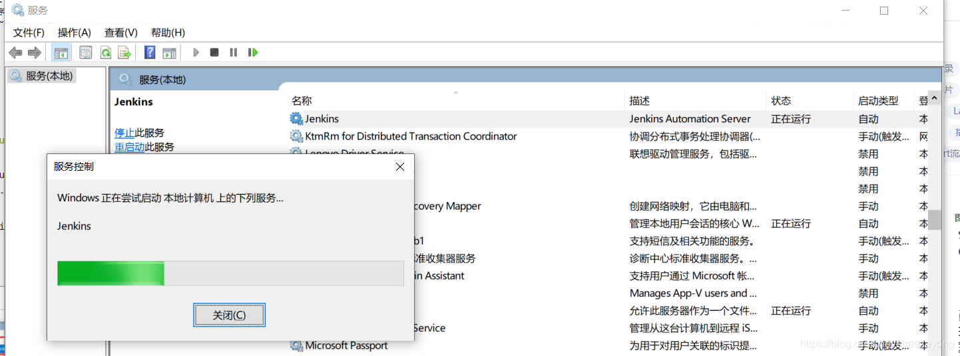The width and height of the screenshot is (960, 356).
Task: Click the icon in the 服务(本地) pane header
Action: tap(124, 80)
